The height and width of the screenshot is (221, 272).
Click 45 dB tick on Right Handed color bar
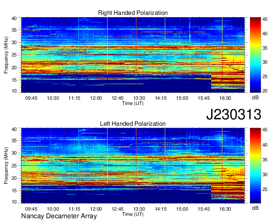point(265,19)
